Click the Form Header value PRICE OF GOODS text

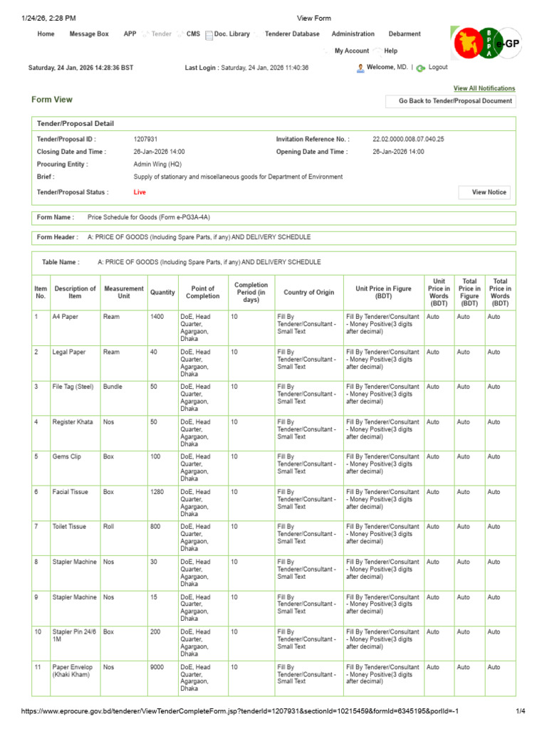click(199, 237)
